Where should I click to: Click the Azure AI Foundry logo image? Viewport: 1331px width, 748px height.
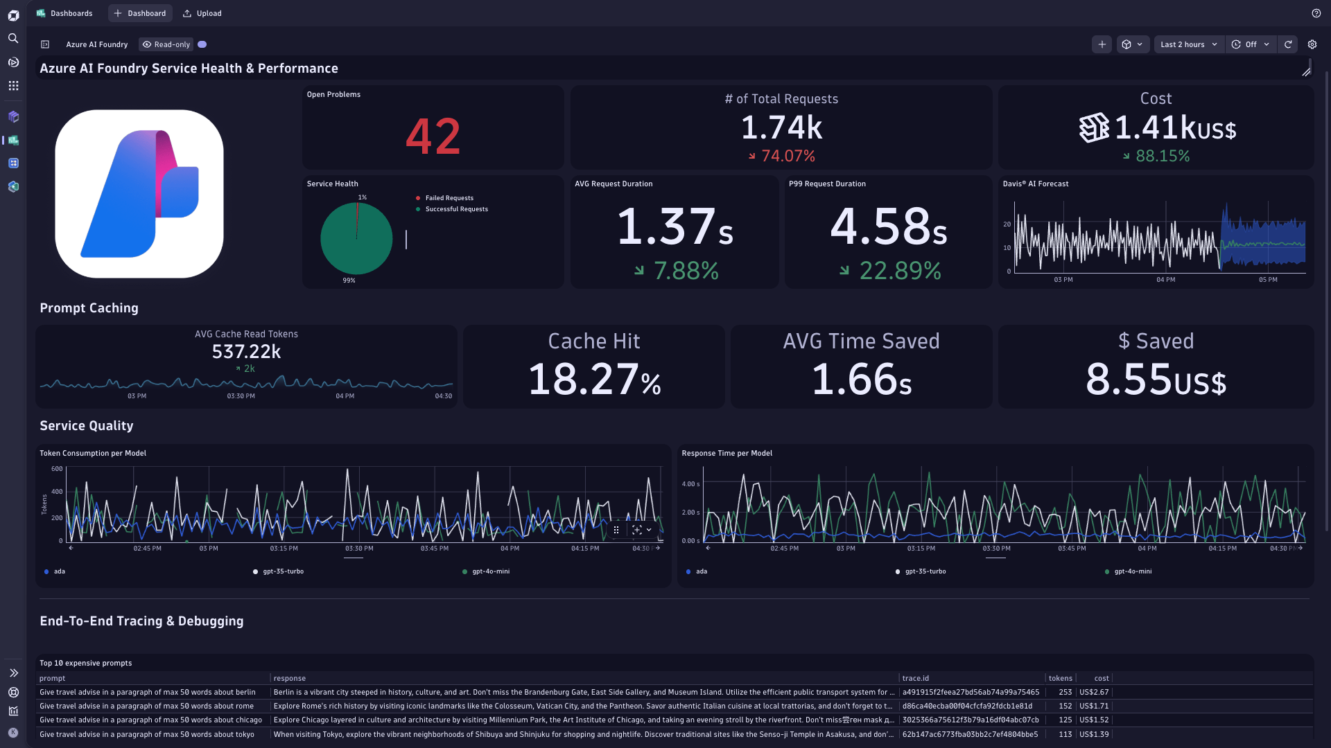point(139,194)
